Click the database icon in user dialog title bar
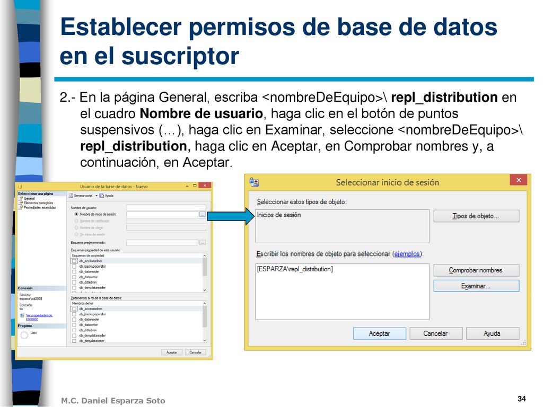543x407 pixels. click(x=20, y=187)
